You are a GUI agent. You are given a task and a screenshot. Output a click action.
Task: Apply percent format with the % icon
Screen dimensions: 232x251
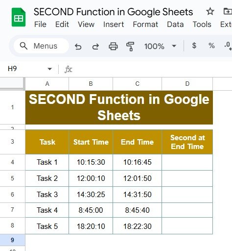(211, 46)
